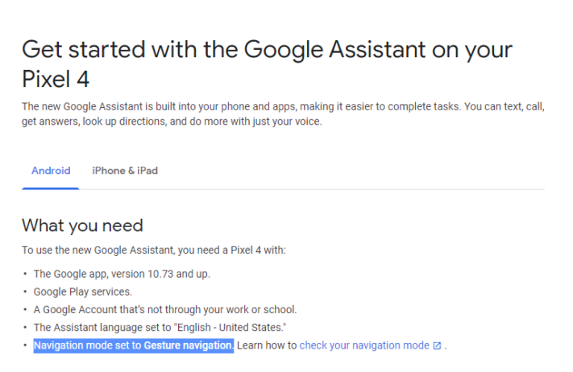The image size is (573, 372).
Task: Open the external link icon after navigation mode
Action: pos(437,345)
